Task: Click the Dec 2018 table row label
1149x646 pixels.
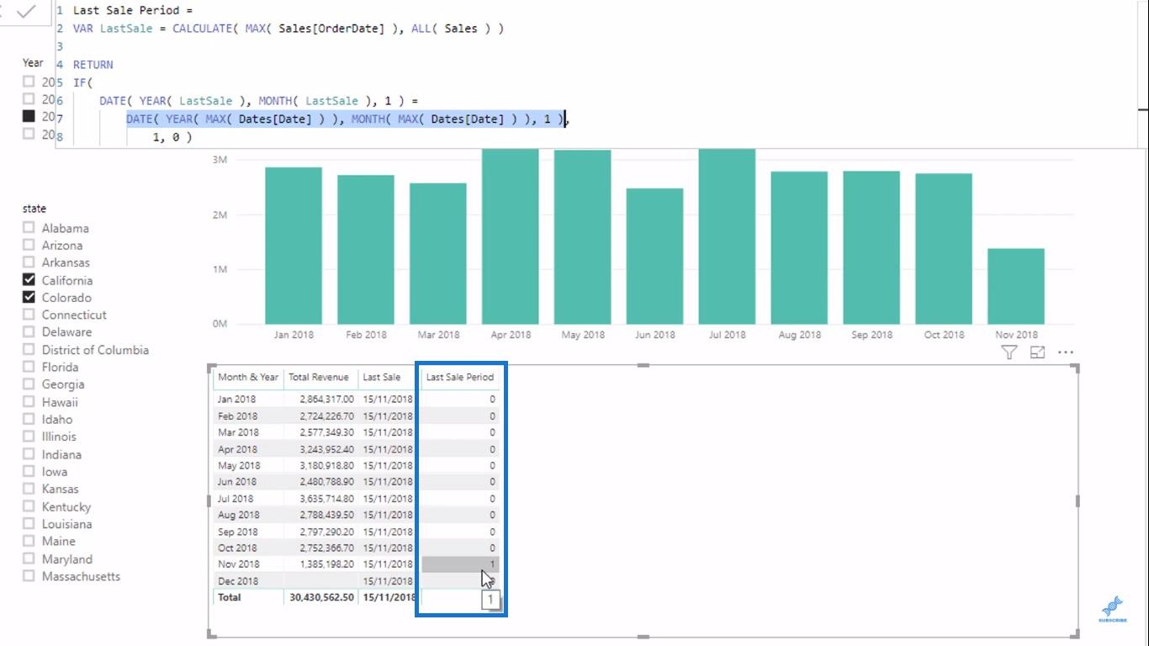Action: click(239, 581)
